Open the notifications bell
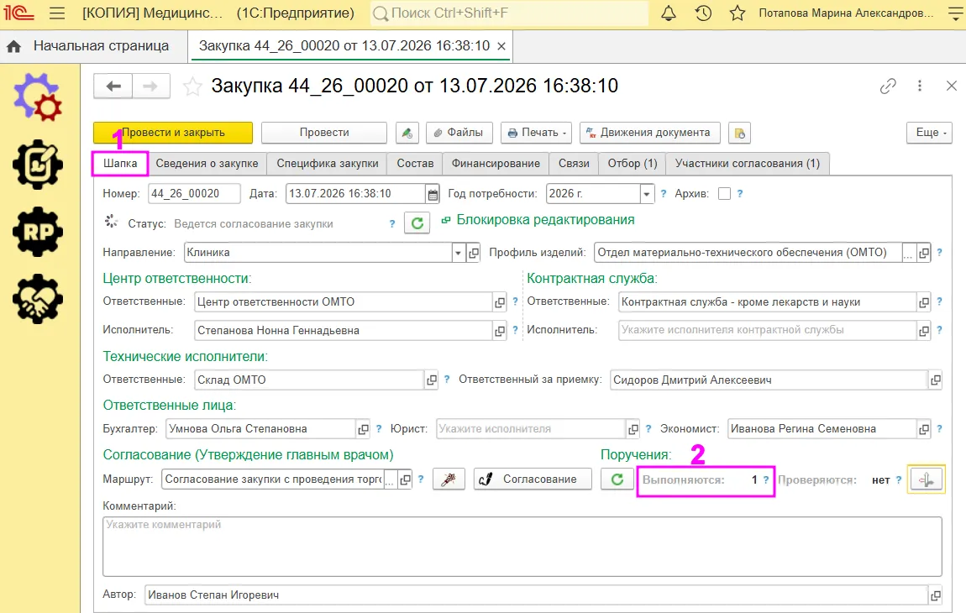This screenshot has width=966, height=613. click(x=669, y=13)
